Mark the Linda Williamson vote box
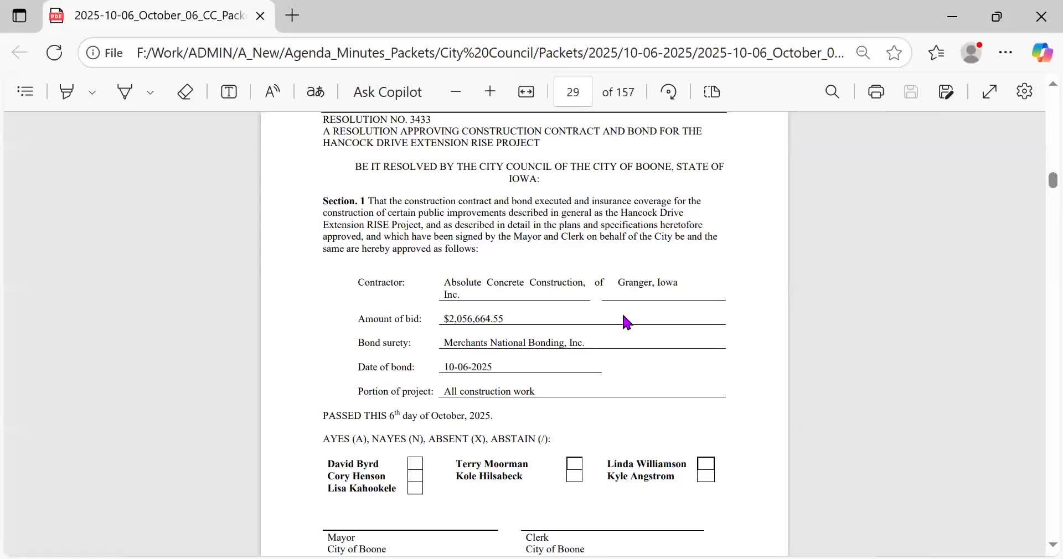 pyautogui.click(x=706, y=463)
